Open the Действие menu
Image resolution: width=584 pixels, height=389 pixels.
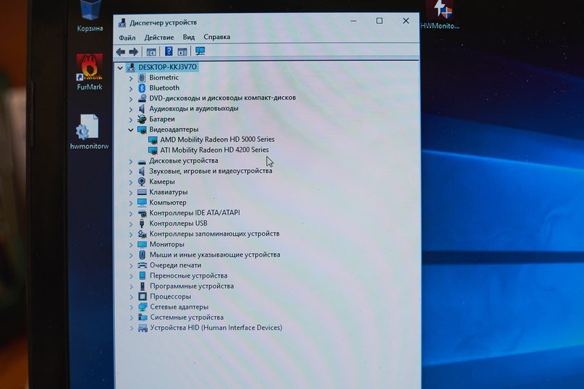pyautogui.click(x=159, y=37)
